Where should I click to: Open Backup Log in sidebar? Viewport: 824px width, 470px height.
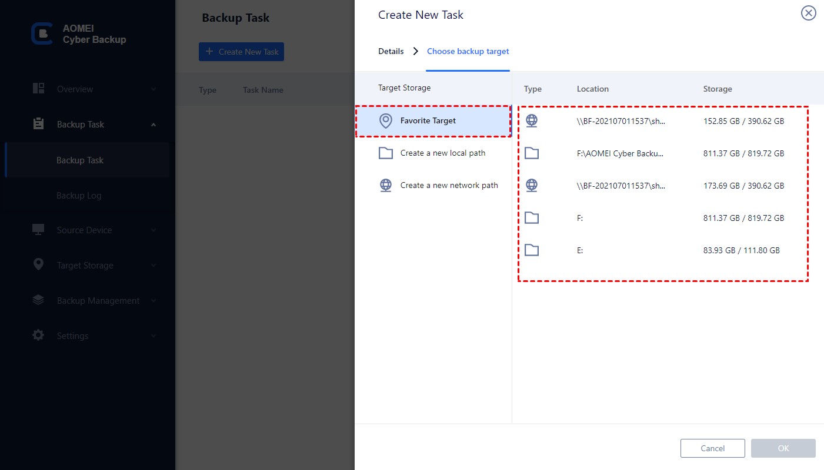pyautogui.click(x=79, y=195)
